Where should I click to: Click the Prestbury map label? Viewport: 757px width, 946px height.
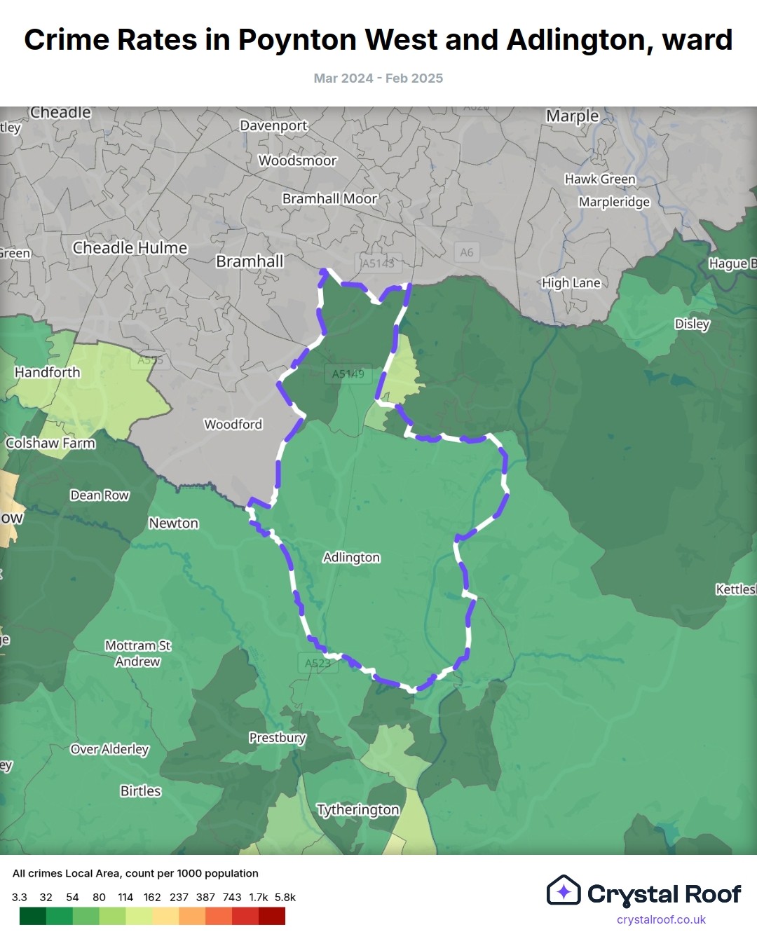[278, 738]
